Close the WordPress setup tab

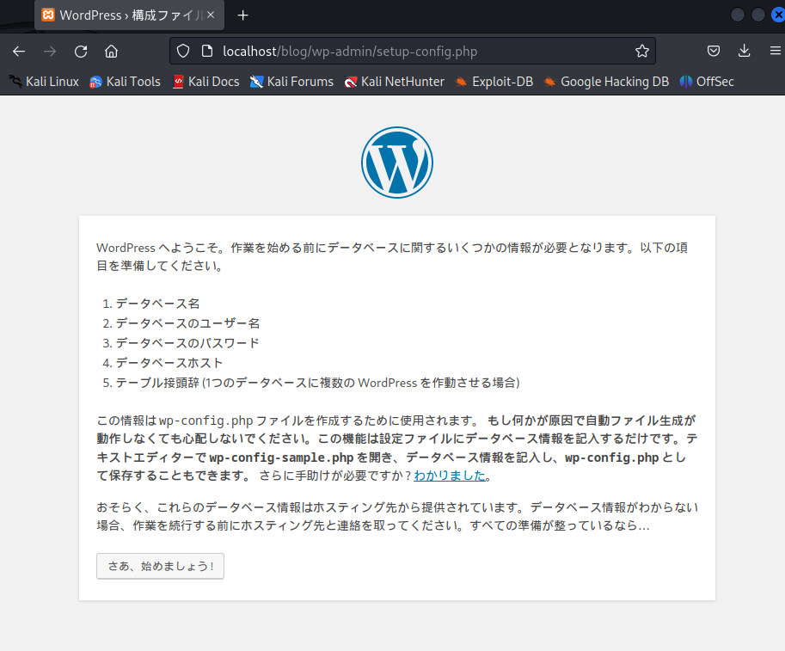(211, 15)
